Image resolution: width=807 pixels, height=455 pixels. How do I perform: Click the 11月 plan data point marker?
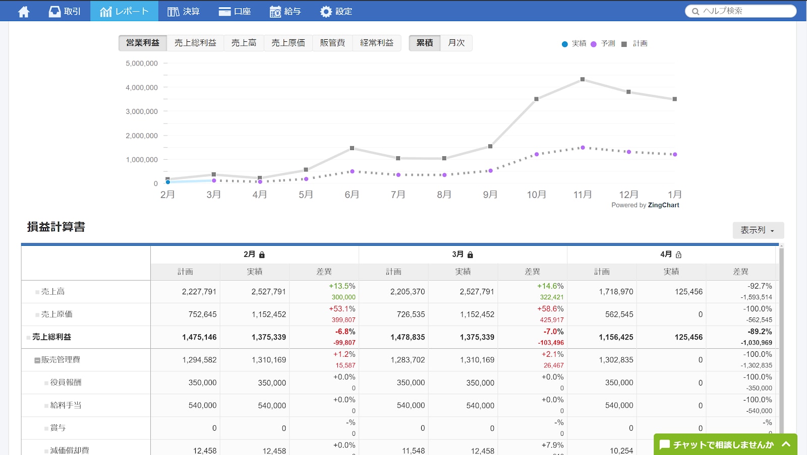tap(583, 79)
